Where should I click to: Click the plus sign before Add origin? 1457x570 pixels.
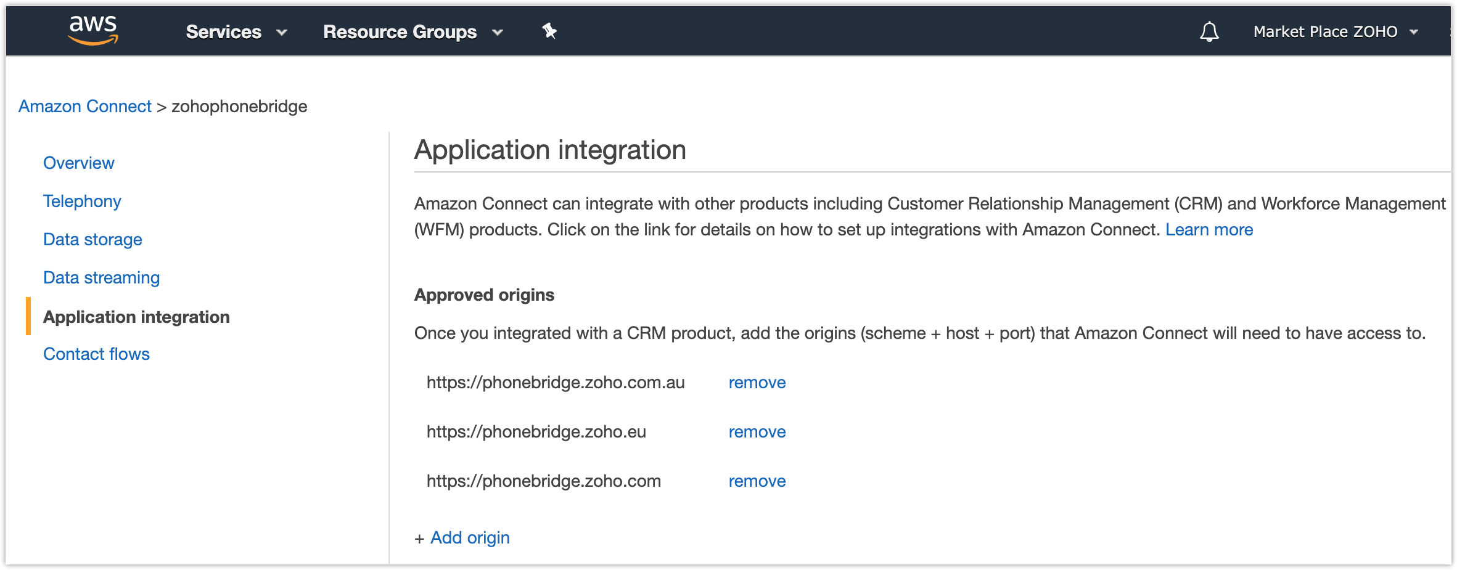tap(419, 539)
